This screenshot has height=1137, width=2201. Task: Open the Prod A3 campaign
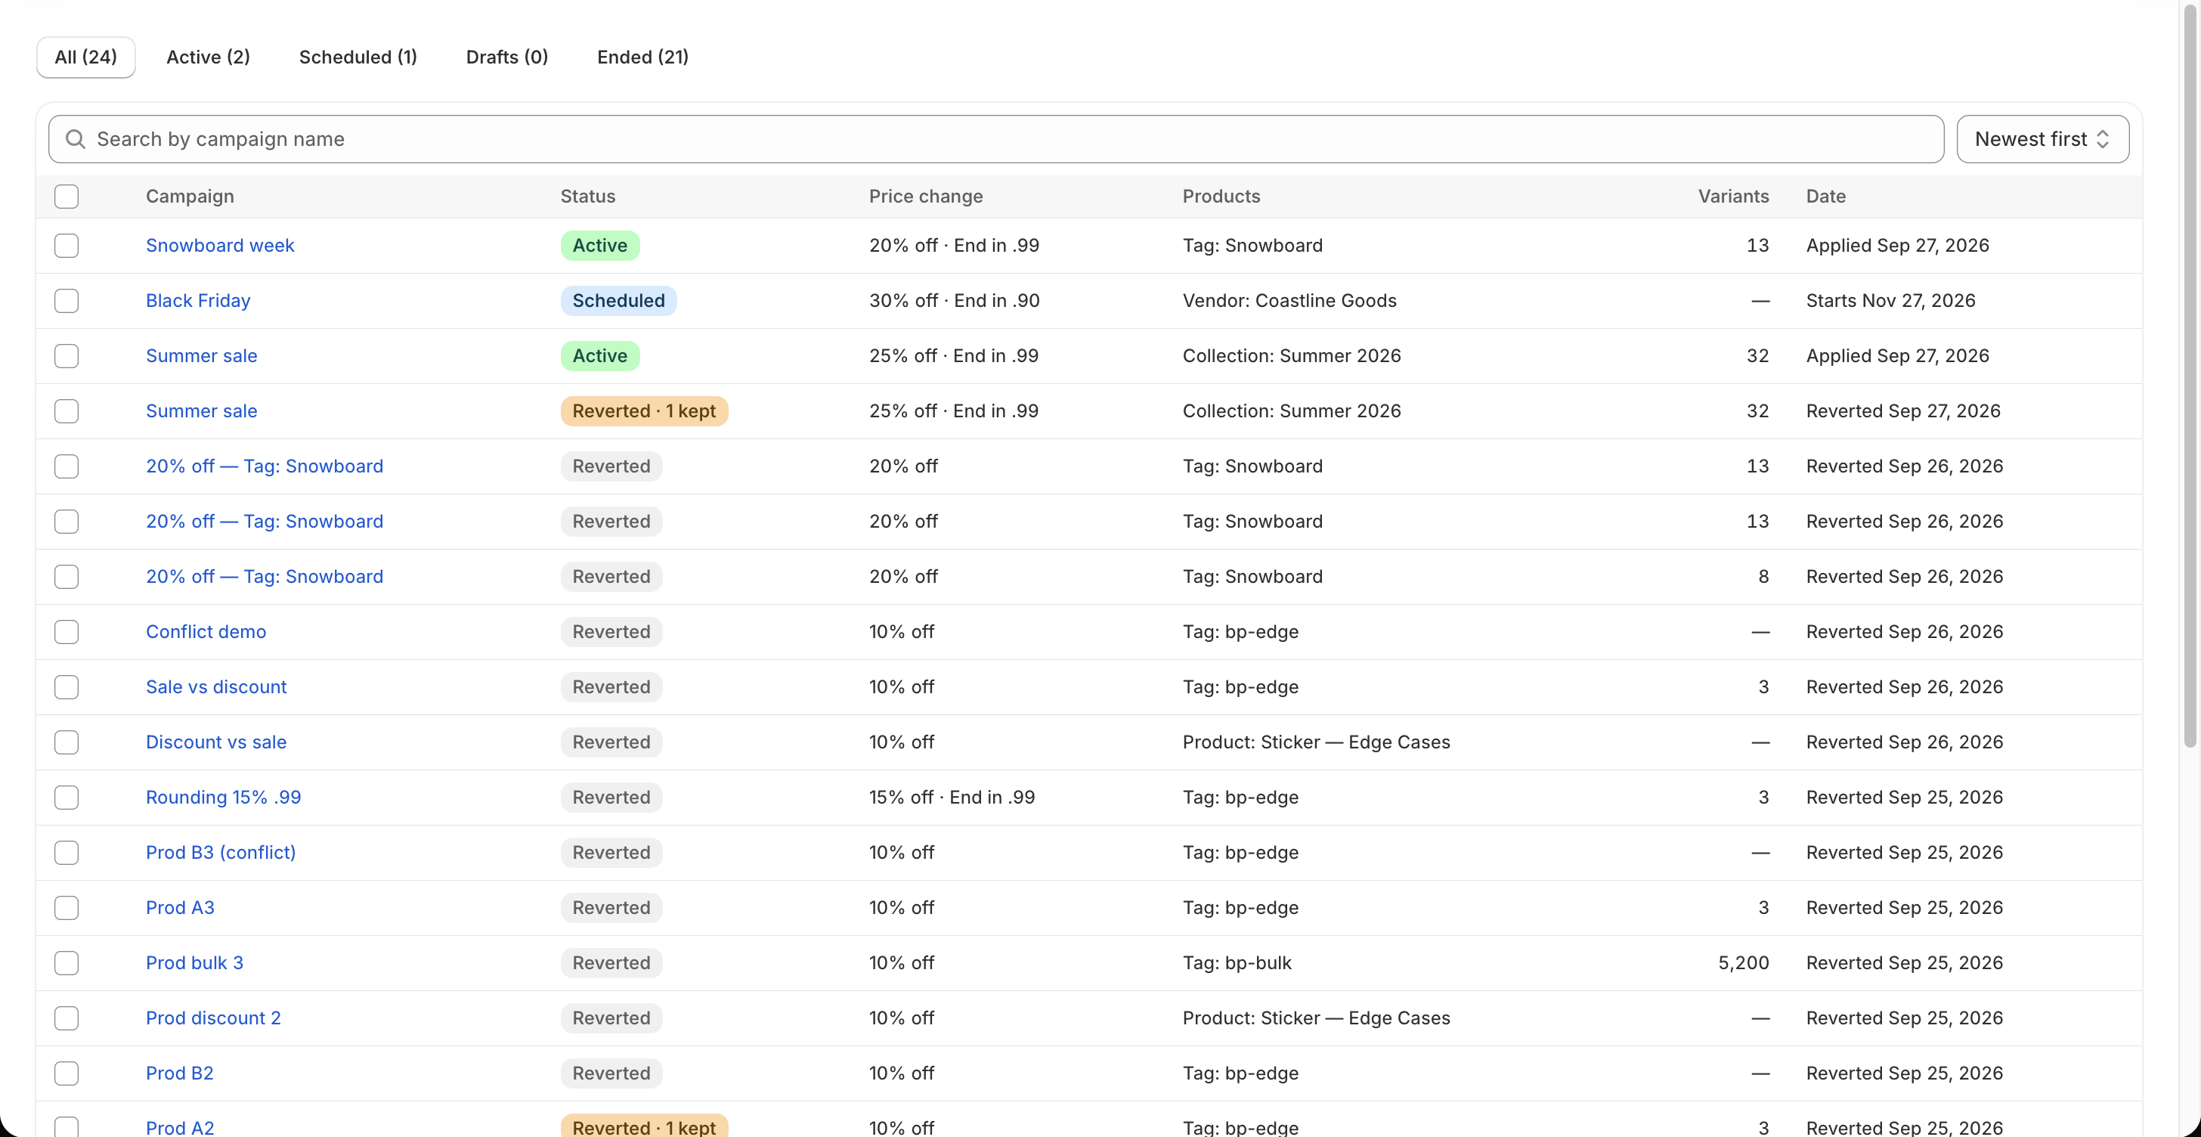coord(181,908)
